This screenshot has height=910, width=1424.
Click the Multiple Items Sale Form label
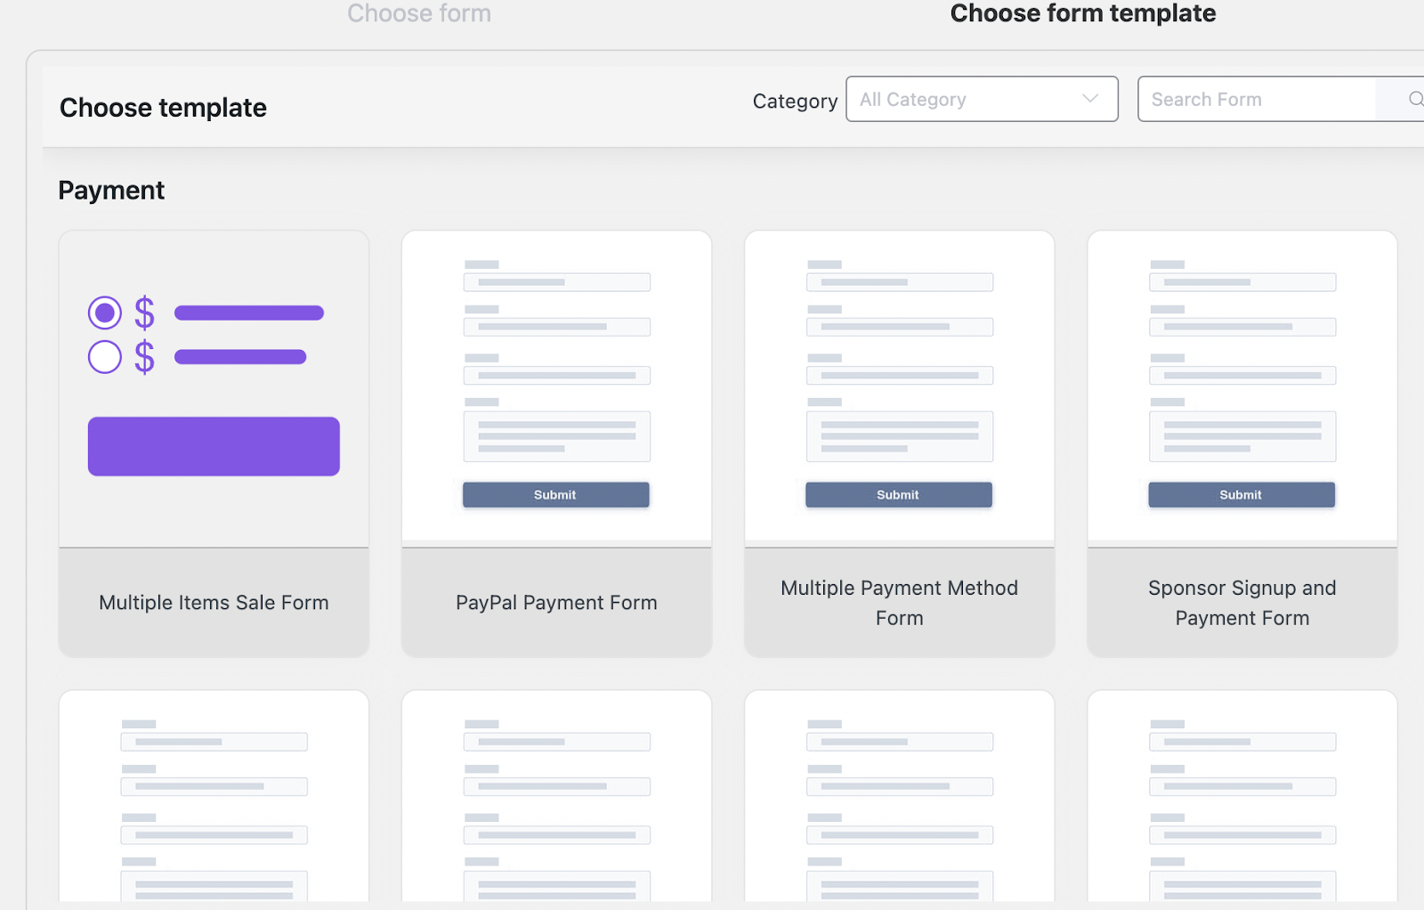[214, 603]
